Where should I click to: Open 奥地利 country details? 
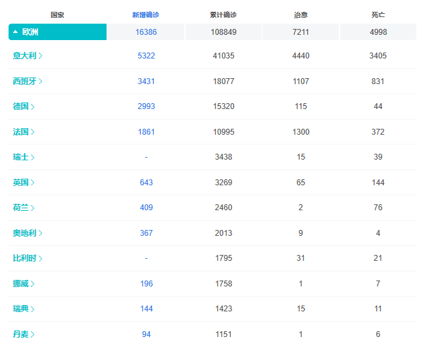point(28,233)
